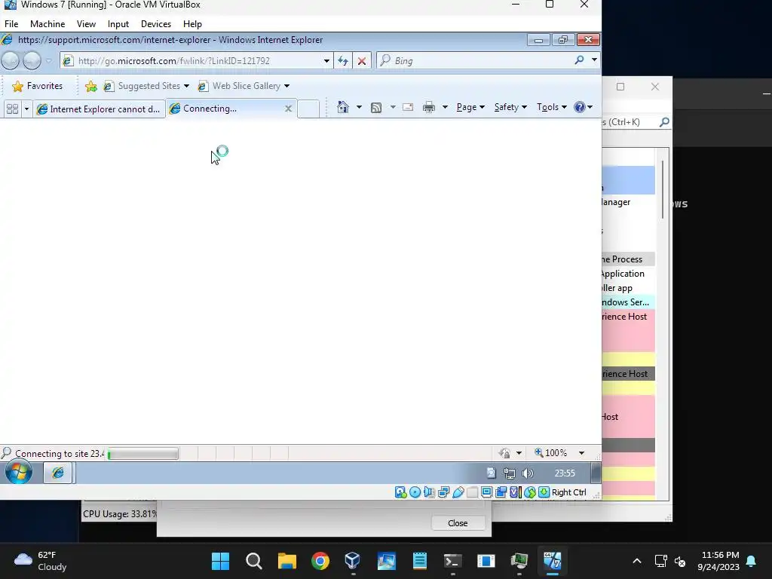This screenshot has height=579, width=772.
Task: Open a new tab button
Action: pyautogui.click(x=308, y=109)
